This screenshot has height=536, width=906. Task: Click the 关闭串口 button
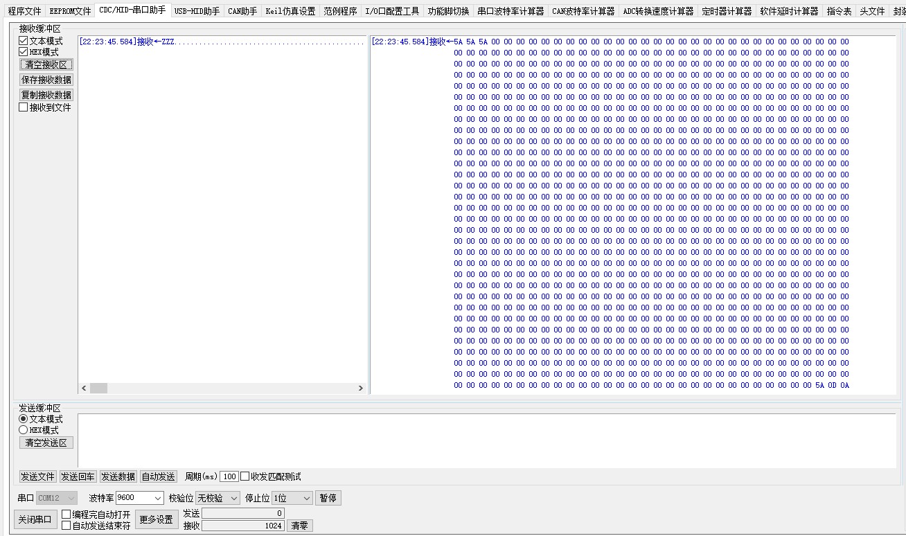[x=35, y=519]
